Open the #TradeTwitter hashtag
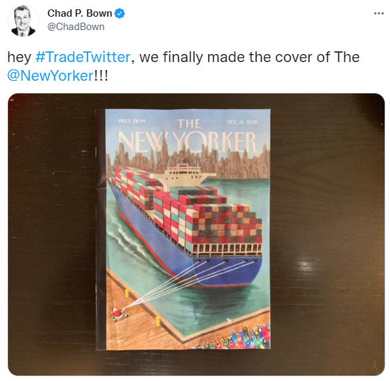This screenshot has height=381, width=390. click(83, 57)
